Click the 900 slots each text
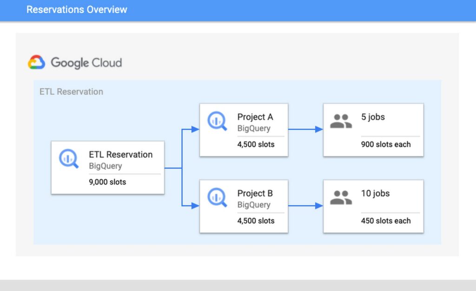The width and height of the screenshot is (476, 291). (x=386, y=144)
